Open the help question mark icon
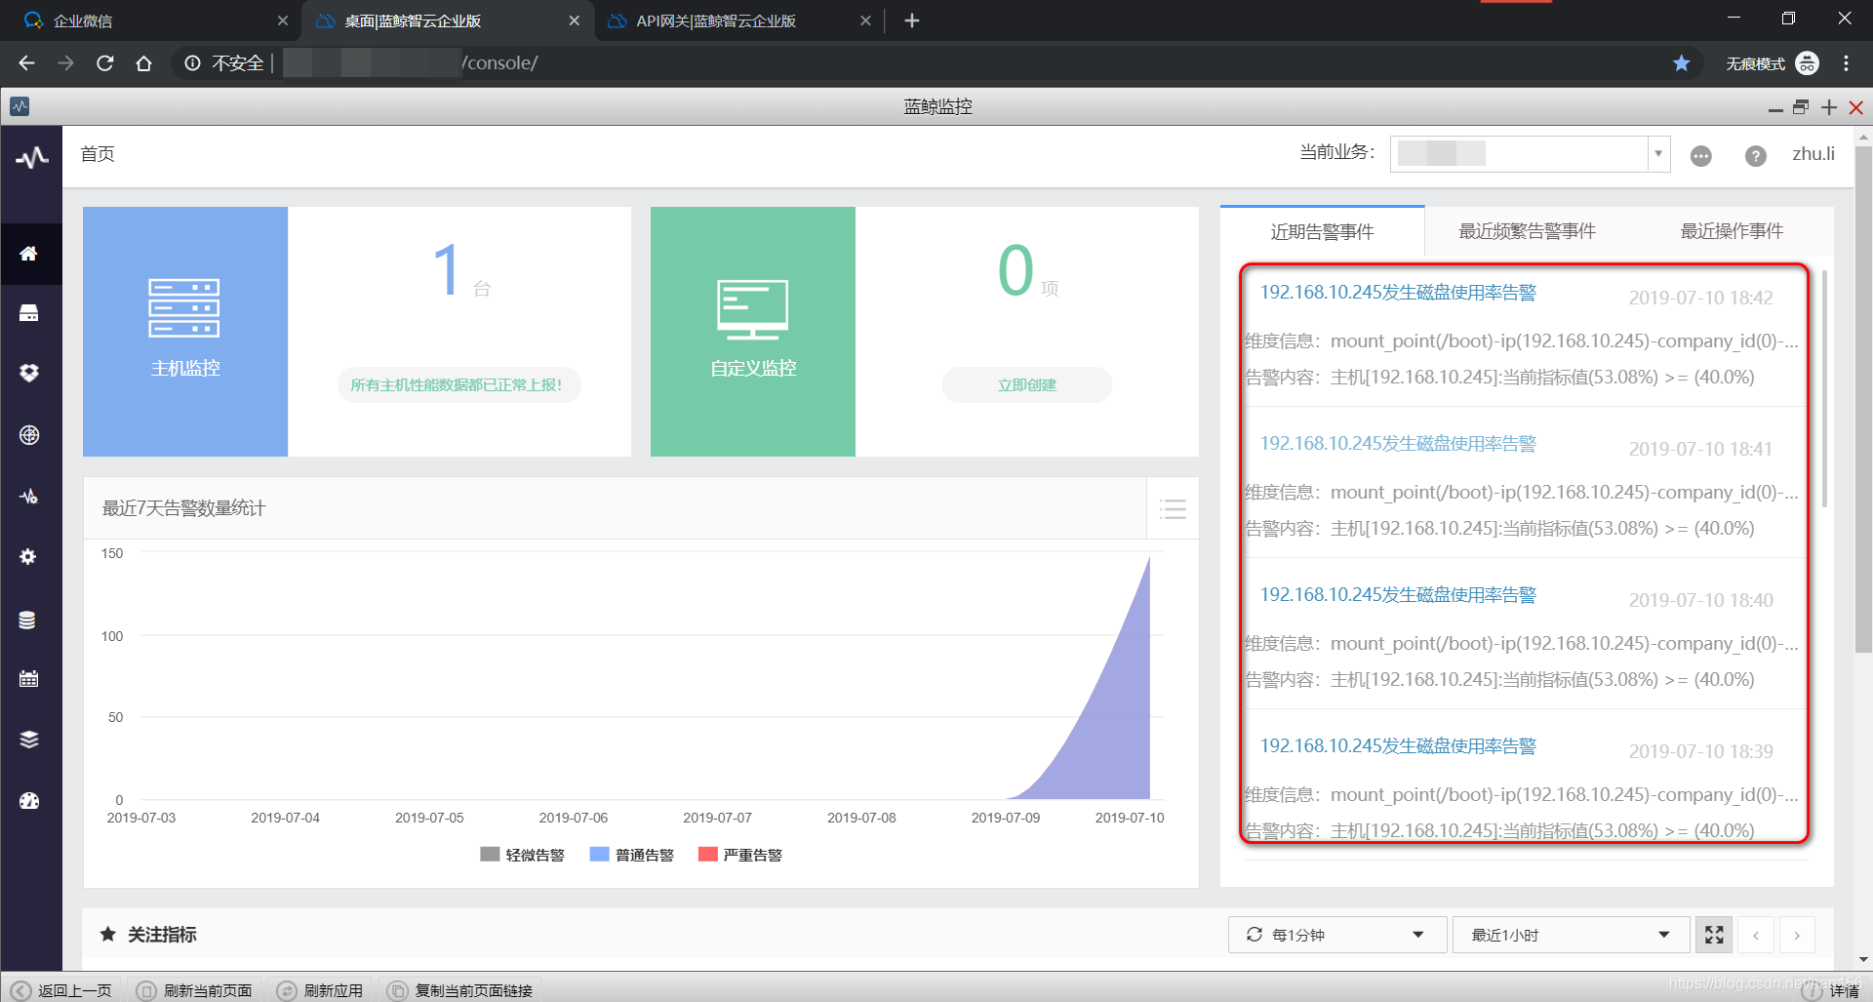Viewport: 1873px width, 1002px height. (x=1756, y=156)
